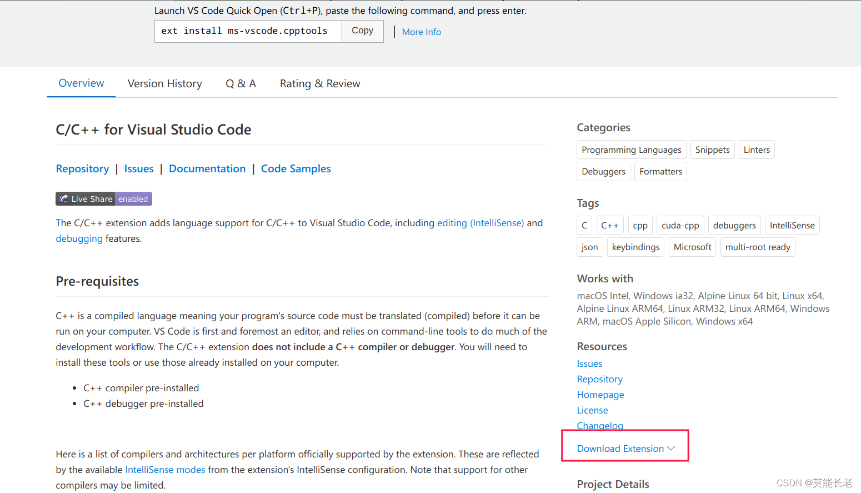Copy the ext install command
This screenshot has width=861, height=493.
click(362, 31)
